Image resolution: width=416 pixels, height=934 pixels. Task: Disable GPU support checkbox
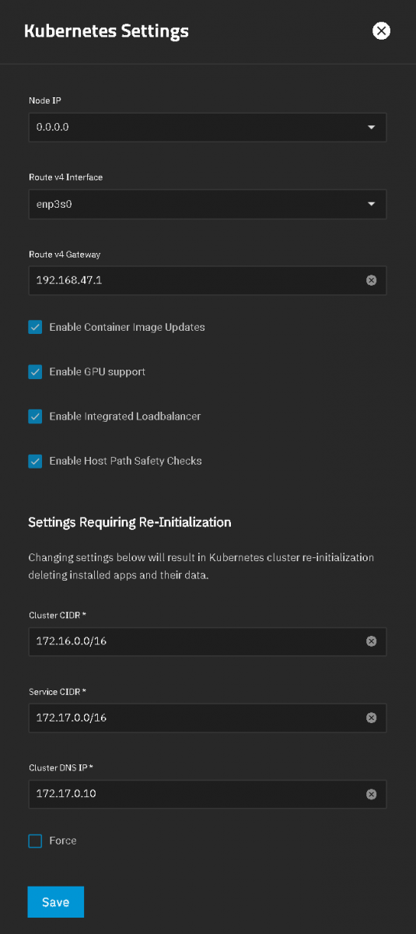(35, 371)
